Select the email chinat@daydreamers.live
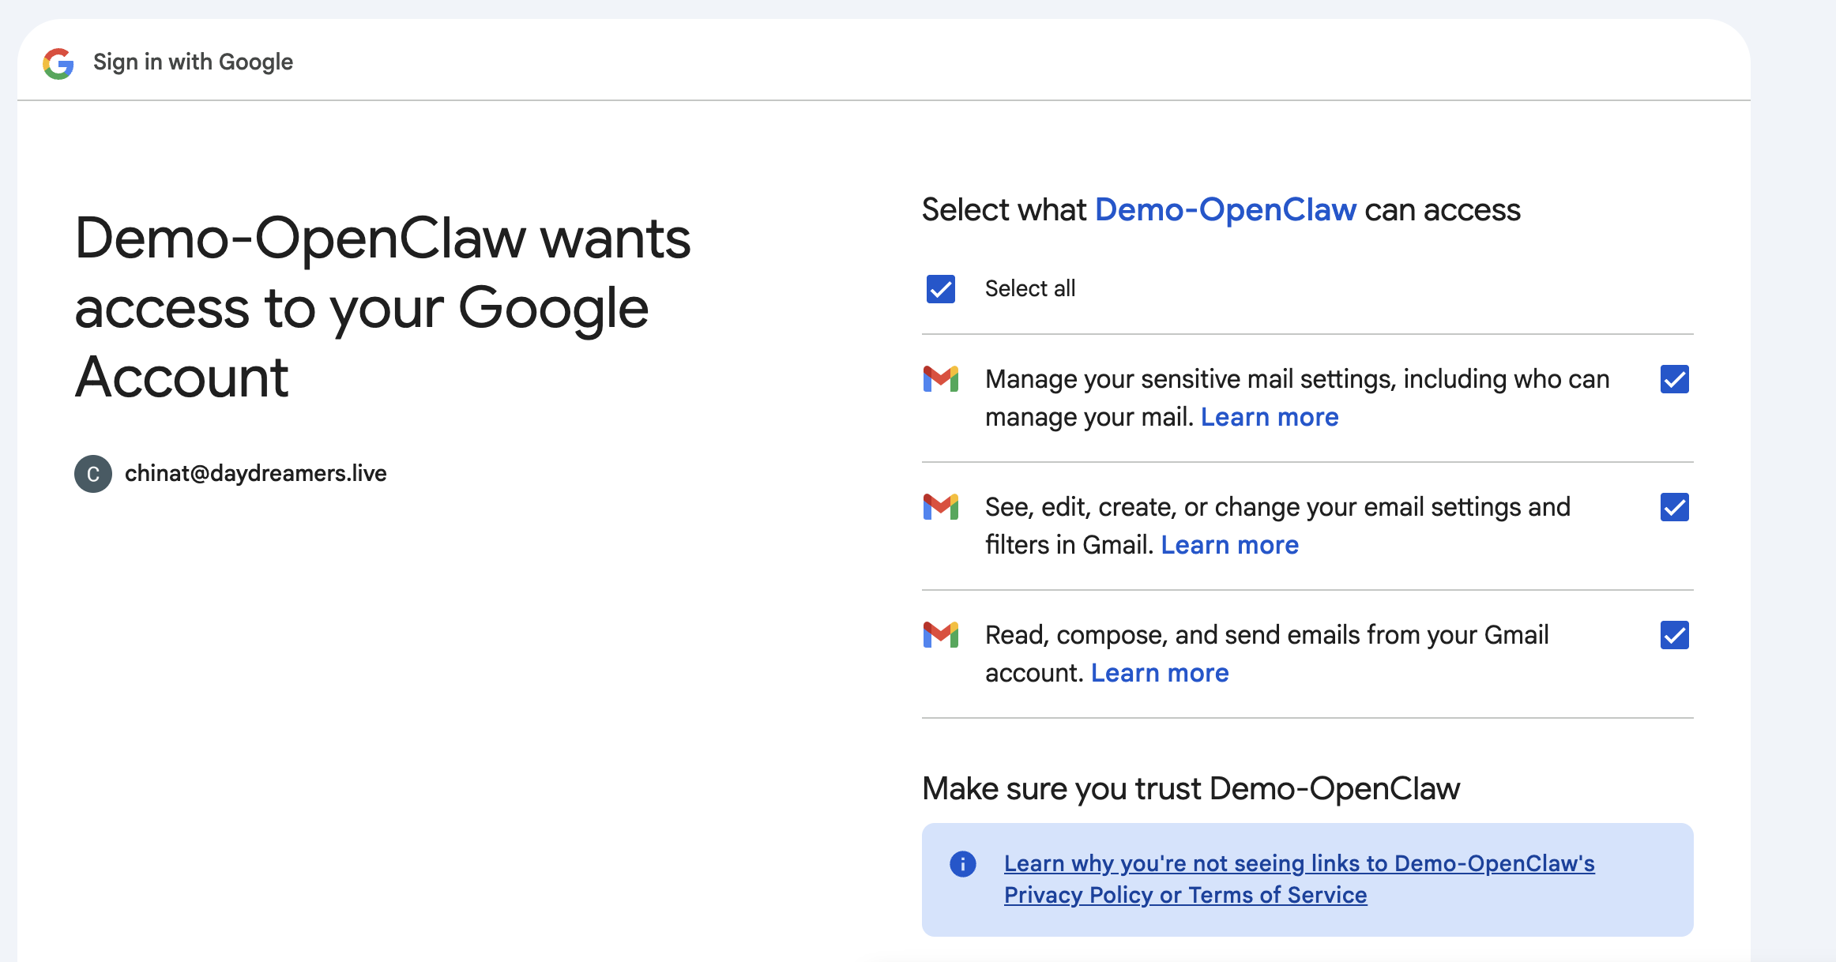The image size is (1836, 962). 255,472
